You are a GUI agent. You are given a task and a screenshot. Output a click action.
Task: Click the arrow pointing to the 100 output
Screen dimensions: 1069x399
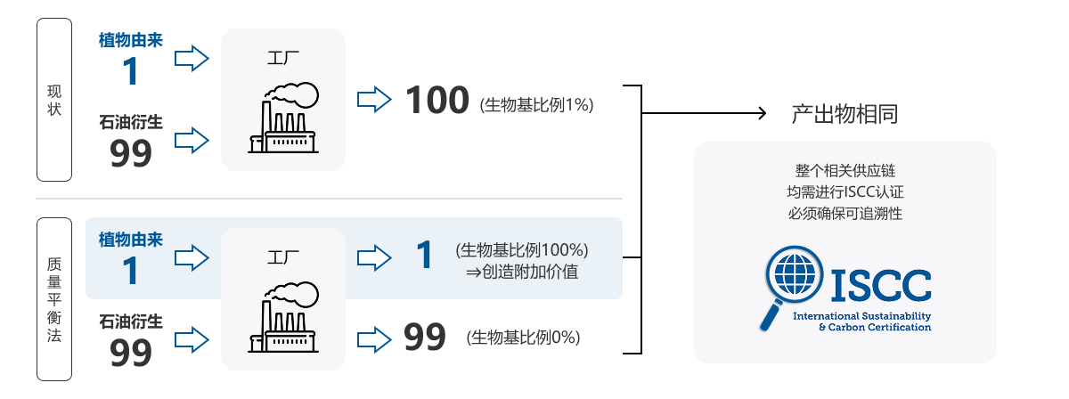[x=374, y=99]
